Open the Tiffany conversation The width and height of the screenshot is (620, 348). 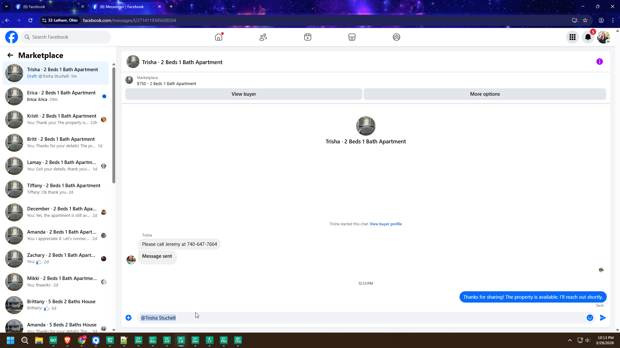[x=56, y=189]
